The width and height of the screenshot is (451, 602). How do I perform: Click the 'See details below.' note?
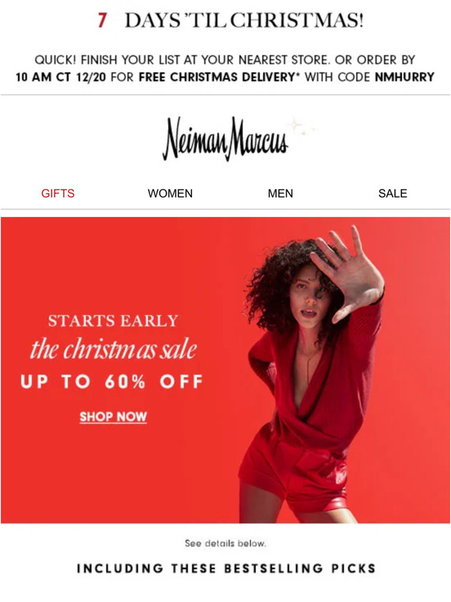pyautogui.click(x=226, y=543)
